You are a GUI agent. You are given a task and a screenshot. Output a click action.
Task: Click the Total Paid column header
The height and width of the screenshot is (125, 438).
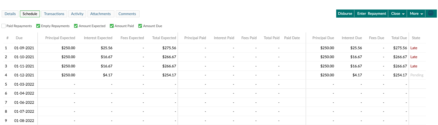tap(272, 38)
